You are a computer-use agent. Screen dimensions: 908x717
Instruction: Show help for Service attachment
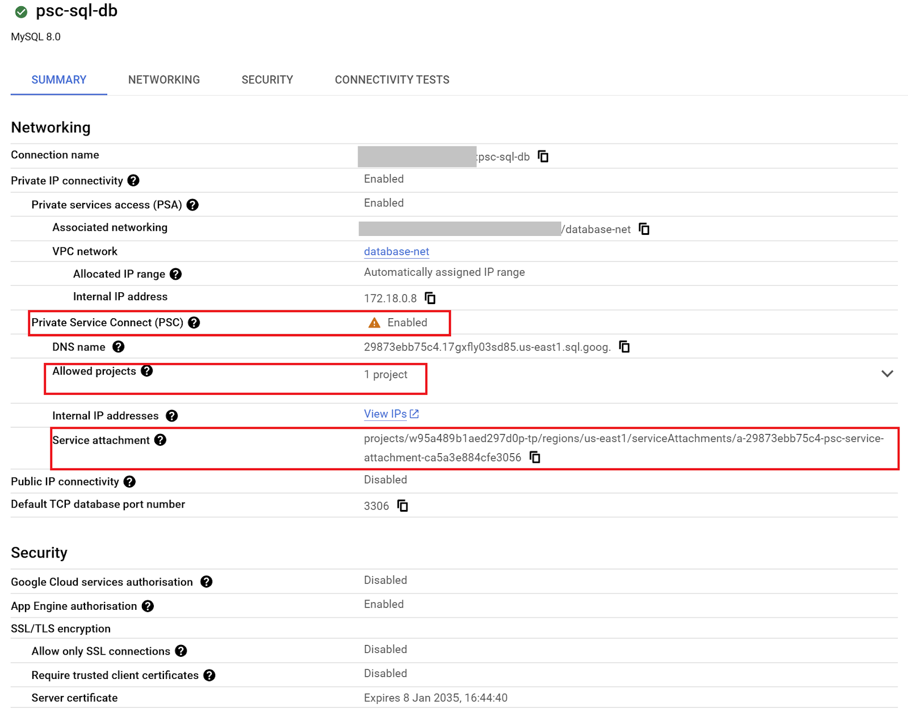click(x=161, y=440)
